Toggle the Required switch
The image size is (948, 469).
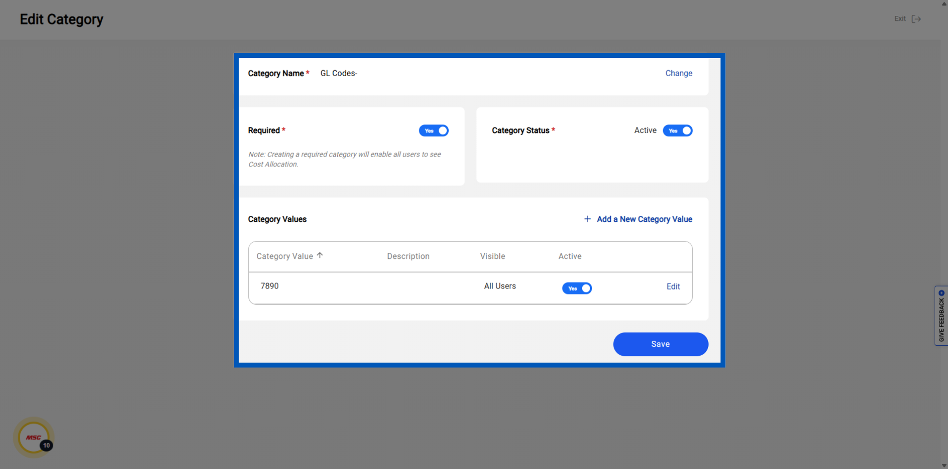click(433, 130)
